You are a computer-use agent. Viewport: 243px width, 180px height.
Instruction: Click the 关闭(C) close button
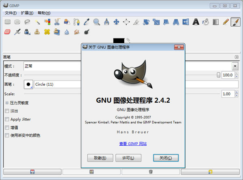tap(166, 158)
